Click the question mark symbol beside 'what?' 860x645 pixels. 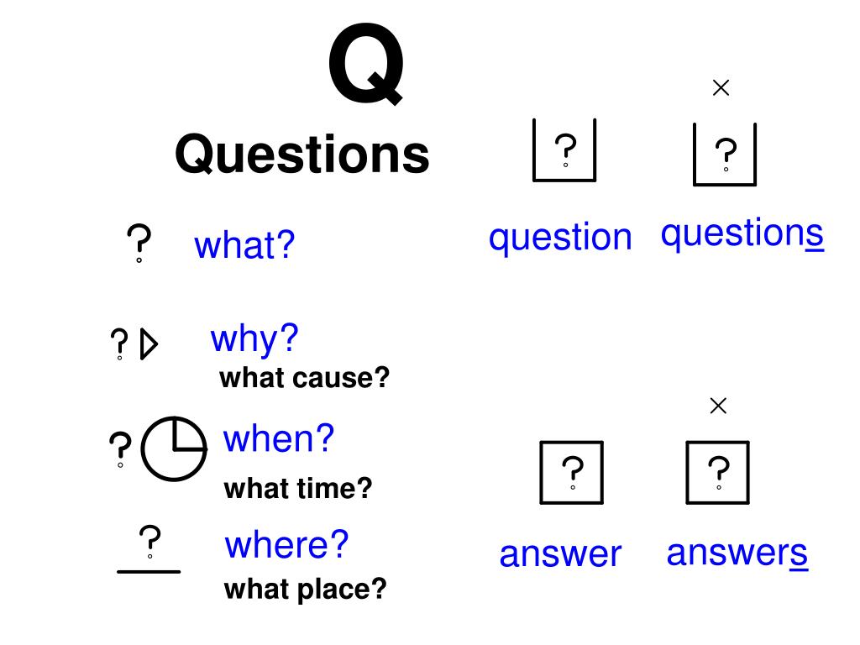(x=139, y=243)
